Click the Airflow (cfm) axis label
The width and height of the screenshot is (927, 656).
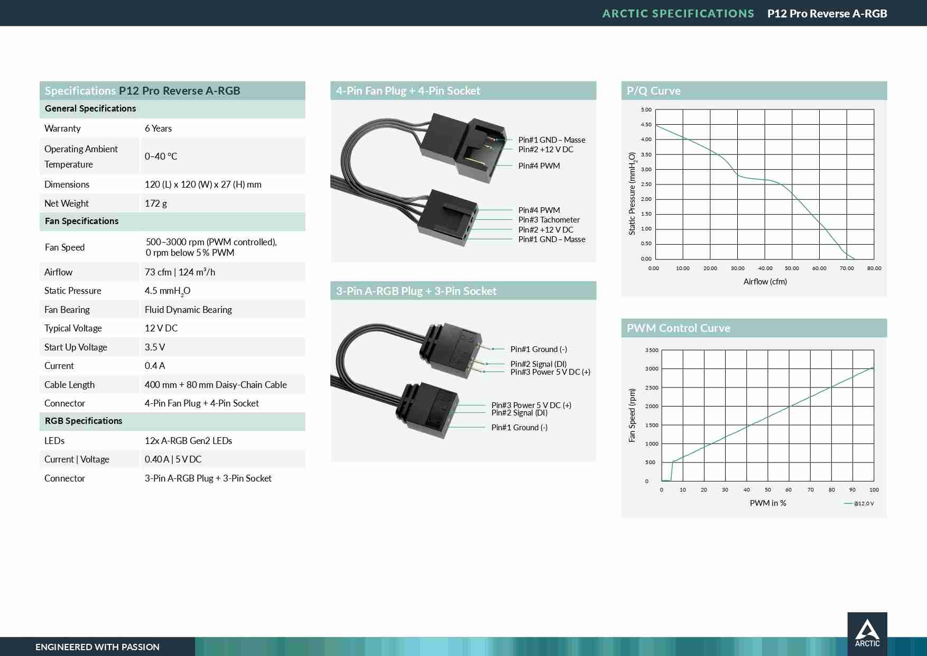pyautogui.click(x=765, y=282)
